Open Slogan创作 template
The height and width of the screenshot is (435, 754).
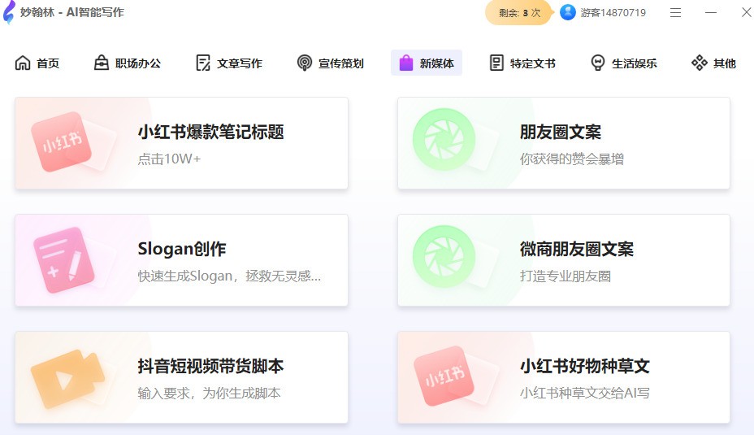click(181, 260)
